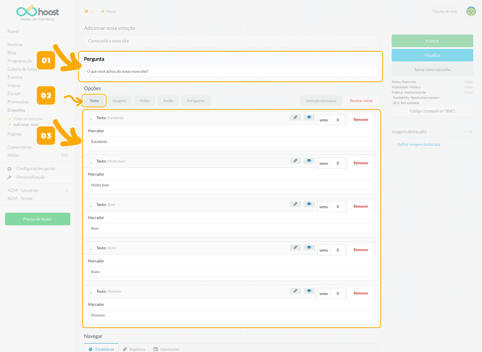Collapse the Imagem destacada panel
The height and width of the screenshot is (352, 482).
tap(465, 132)
